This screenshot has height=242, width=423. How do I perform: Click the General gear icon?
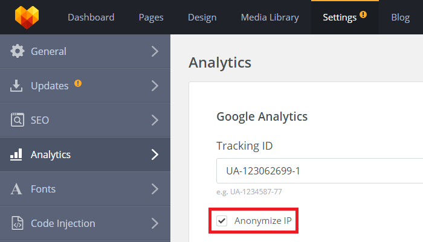18,51
